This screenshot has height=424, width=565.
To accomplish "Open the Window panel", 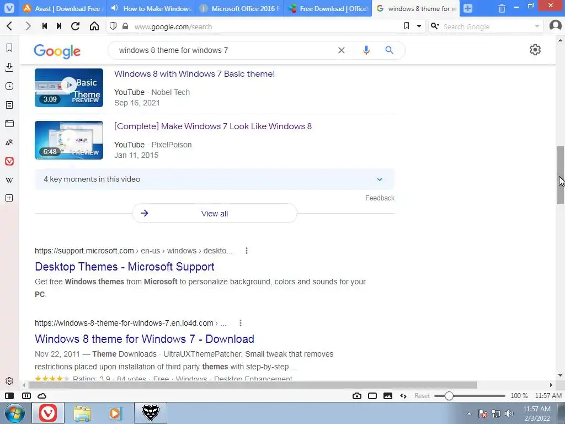I will (x=9, y=124).
